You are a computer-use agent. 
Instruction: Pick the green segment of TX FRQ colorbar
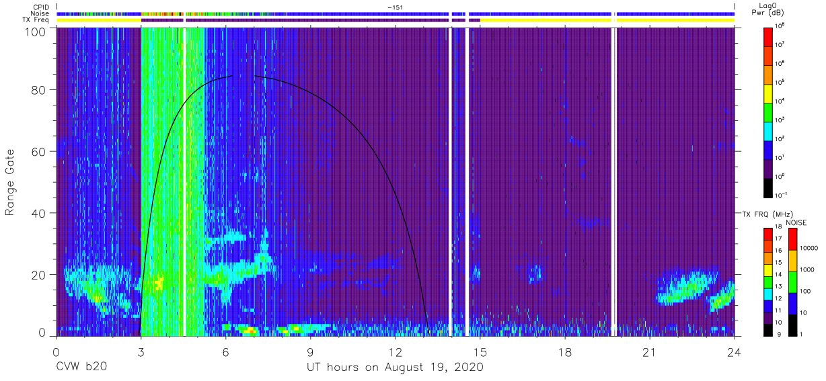(767, 281)
